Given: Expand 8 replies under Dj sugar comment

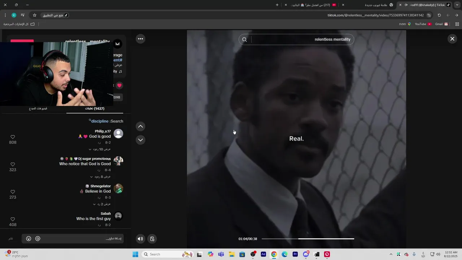Looking at the screenshot, I should [x=100, y=177].
